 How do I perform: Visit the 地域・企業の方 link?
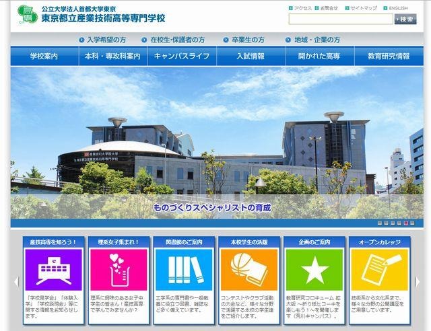click(317, 40)
